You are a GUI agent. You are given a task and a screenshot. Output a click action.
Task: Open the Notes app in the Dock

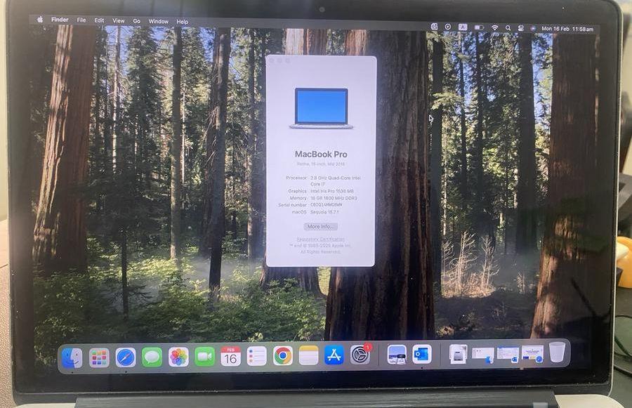tap(309, 355)
